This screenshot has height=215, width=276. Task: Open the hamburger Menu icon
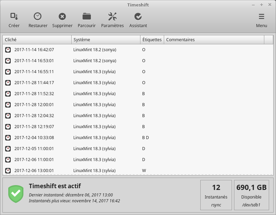(262, 16)
